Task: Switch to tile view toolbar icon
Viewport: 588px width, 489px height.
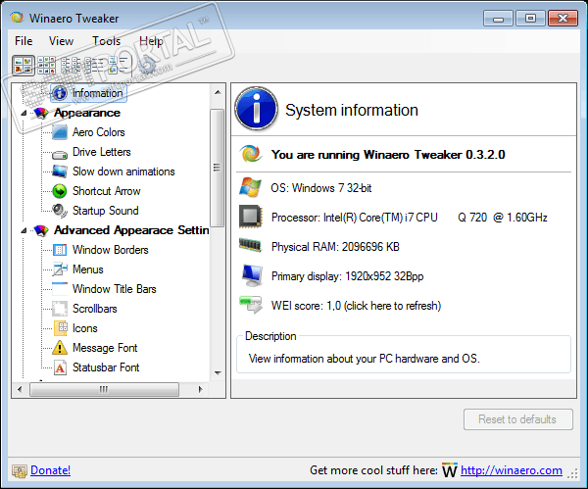Action: pos(119,66)
